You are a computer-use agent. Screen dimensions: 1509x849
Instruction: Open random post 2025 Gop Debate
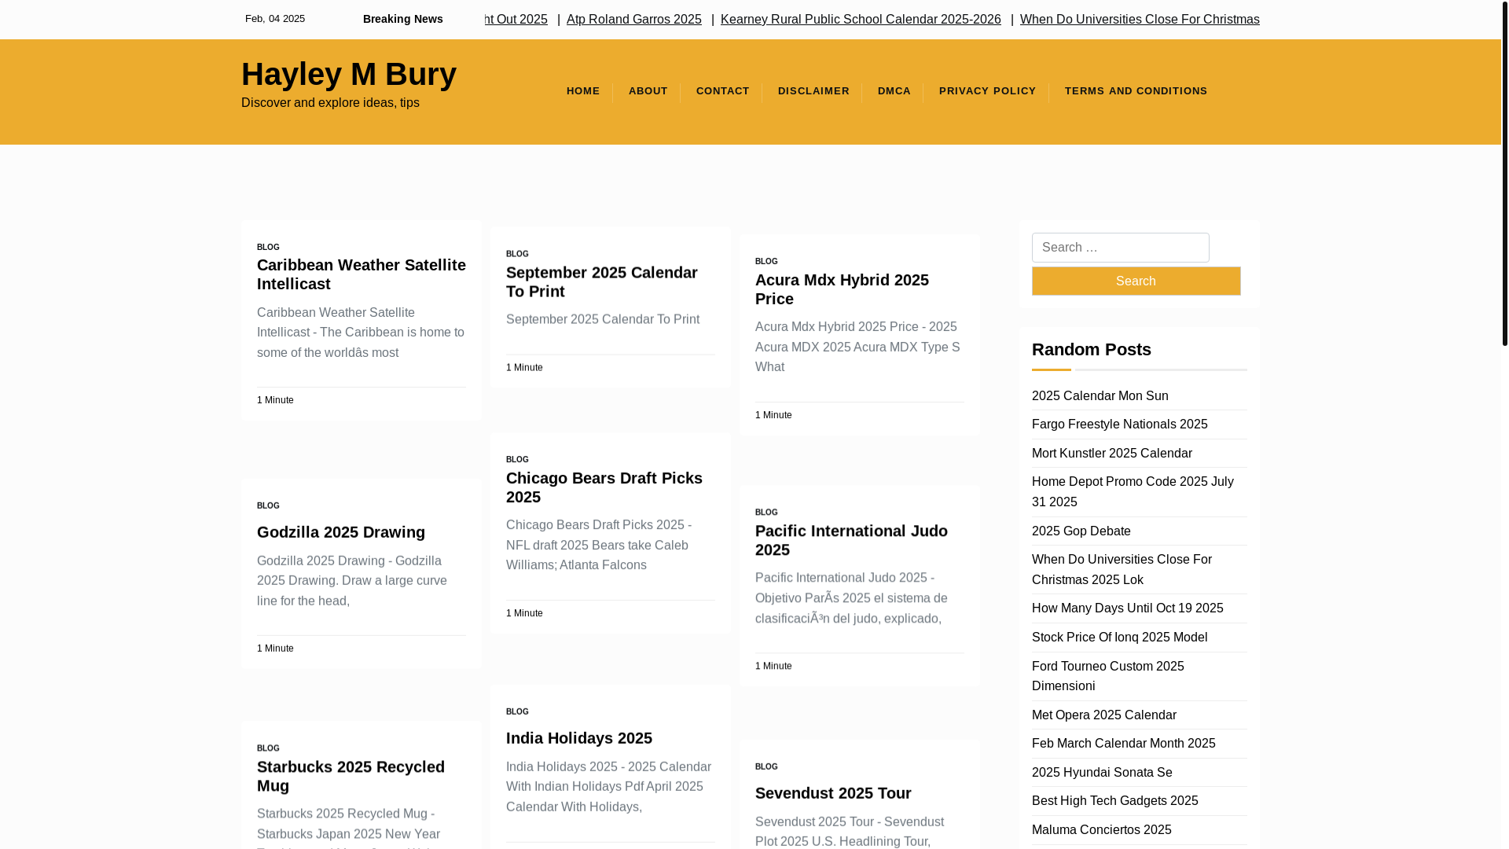[1081, 531]
